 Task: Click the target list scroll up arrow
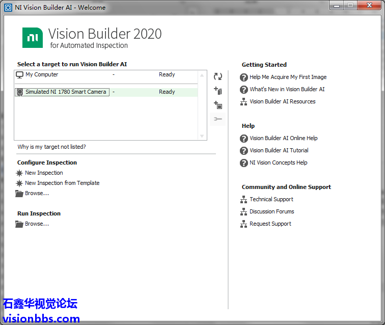202,75
